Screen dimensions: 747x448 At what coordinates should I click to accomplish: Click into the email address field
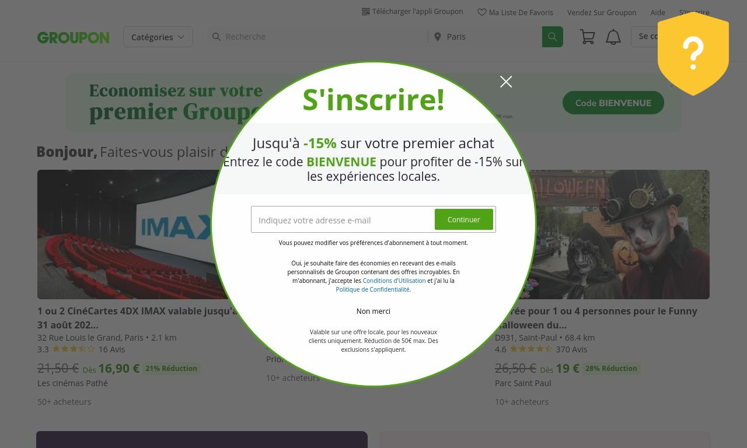[x=343, y=220]
